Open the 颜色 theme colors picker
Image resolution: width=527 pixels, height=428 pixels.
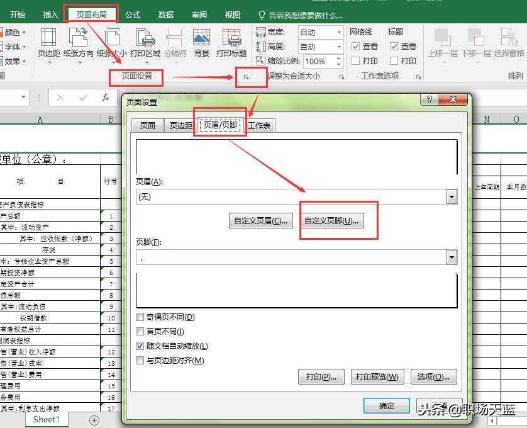click(x=14, y=32)
